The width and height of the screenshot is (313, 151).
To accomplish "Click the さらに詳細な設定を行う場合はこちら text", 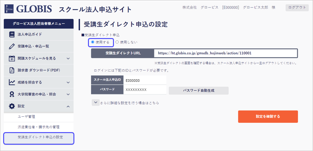I will coord(130,103).
